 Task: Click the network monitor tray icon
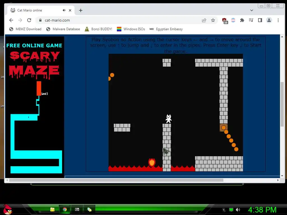(231, 210)
